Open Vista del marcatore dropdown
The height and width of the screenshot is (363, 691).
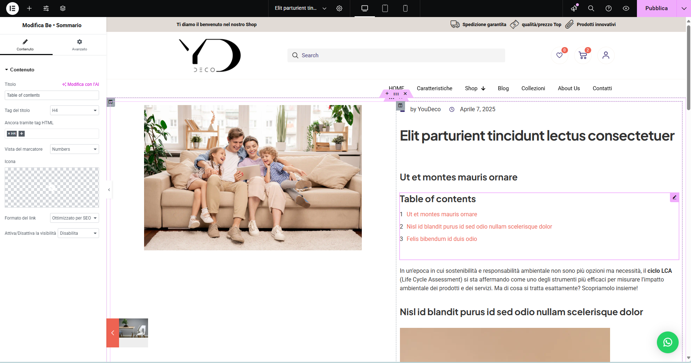point(74,149)
